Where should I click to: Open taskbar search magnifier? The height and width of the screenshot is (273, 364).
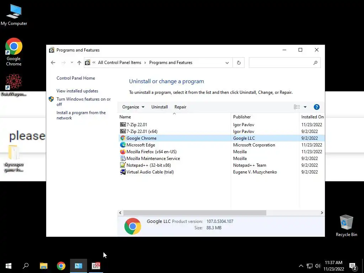pyautogui.click(x=26, y=266)
